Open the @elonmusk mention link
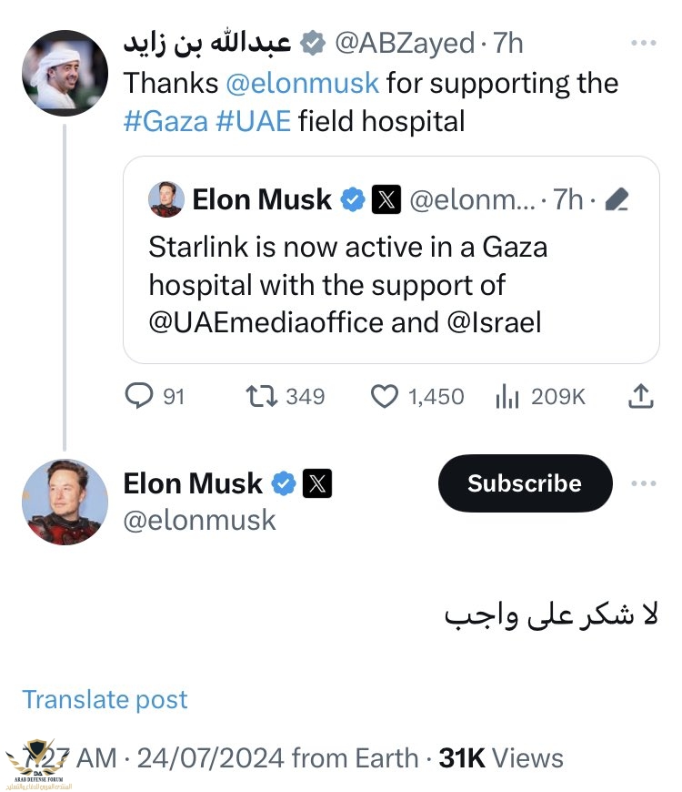682x792 pixels. tap(302, 84)
